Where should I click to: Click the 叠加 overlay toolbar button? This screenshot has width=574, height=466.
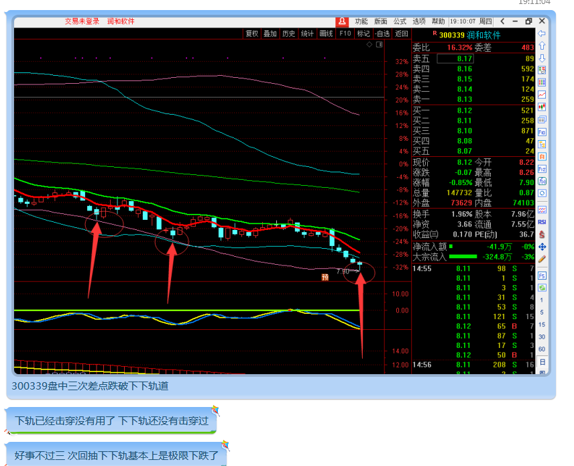(x=270, y=34)
